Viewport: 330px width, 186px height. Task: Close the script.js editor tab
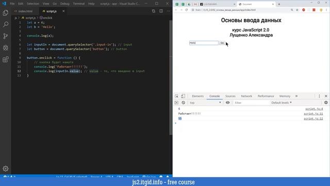(x=63, y=11)
